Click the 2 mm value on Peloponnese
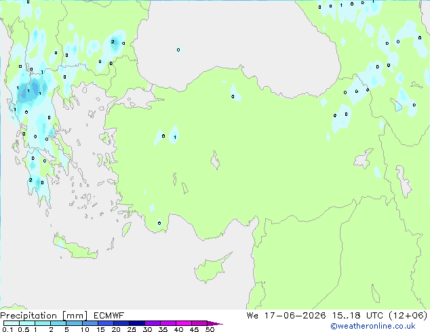 [31, 180]
